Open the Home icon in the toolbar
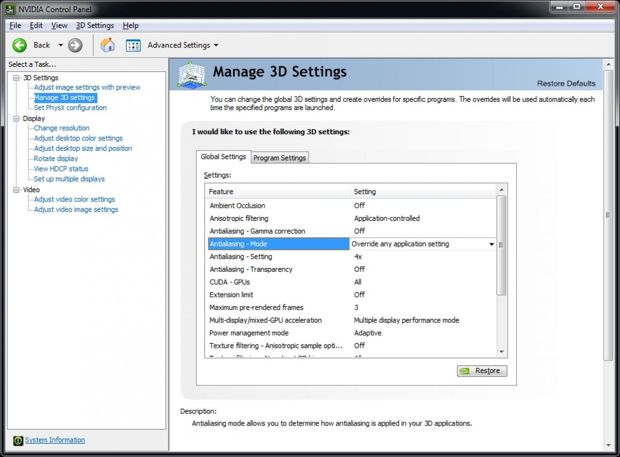 pos(108,45)
